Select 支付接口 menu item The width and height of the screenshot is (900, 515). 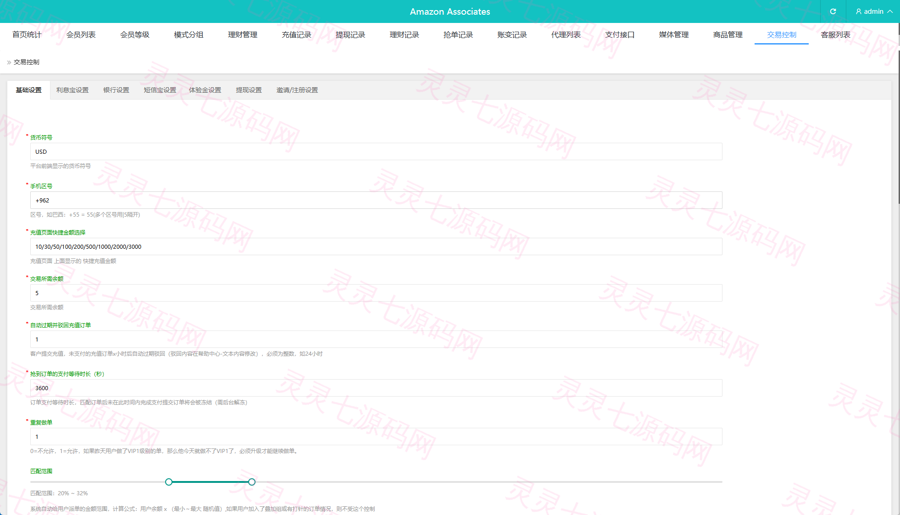620,35
